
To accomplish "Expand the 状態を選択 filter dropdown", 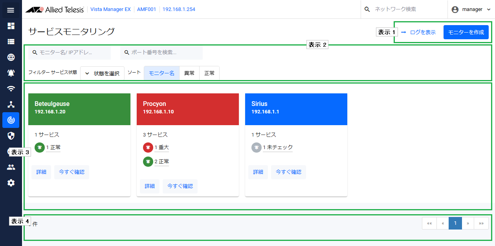I will (x=102, y=73).
